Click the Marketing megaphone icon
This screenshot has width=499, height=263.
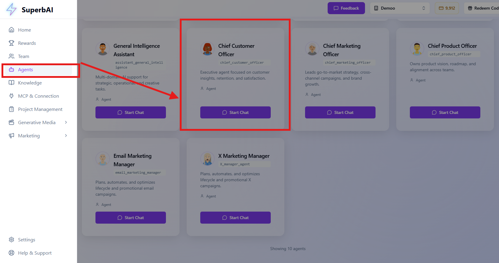click(x=11, y=136)
